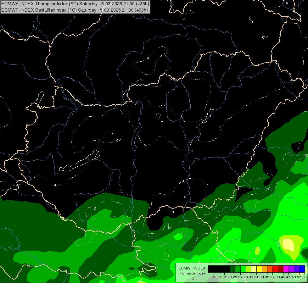308x283 pixels.
Task: Select the dark green 20-25 legend swatch
Action: click(x=232, y=269)
